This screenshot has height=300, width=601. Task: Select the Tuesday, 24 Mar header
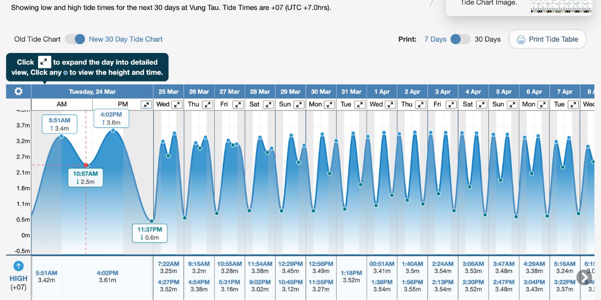[x=92, y=91]
